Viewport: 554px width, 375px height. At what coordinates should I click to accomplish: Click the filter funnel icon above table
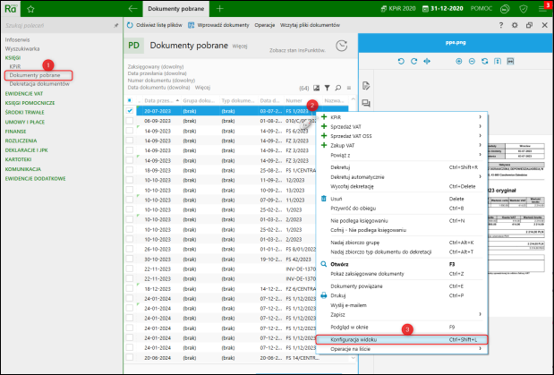328,88
